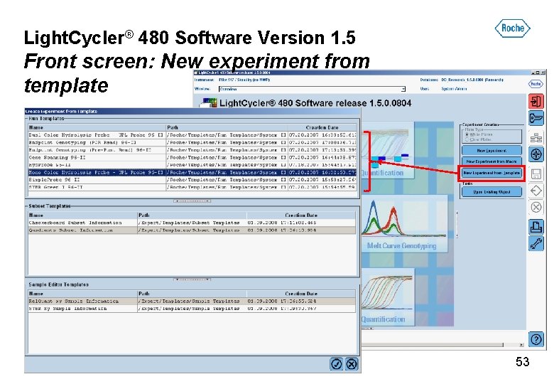Click splitter handle above Sample Editor Templates
554x384 pixels.
pyautogui.click(x=192, y=279)
